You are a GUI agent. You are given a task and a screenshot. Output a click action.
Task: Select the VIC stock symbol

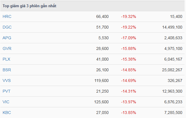pos(6,102)
